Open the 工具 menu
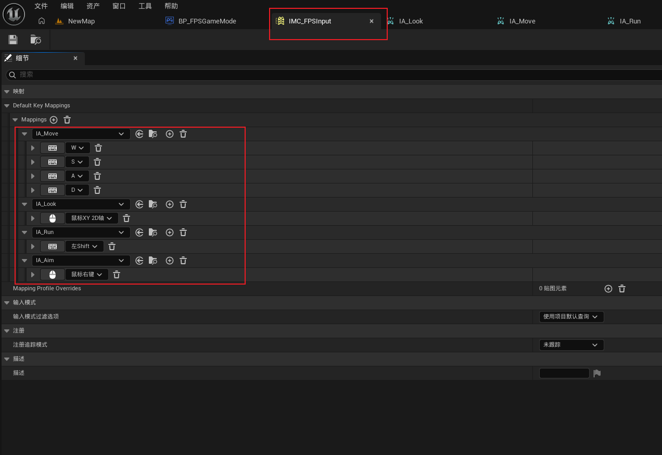 click(145, 6)
